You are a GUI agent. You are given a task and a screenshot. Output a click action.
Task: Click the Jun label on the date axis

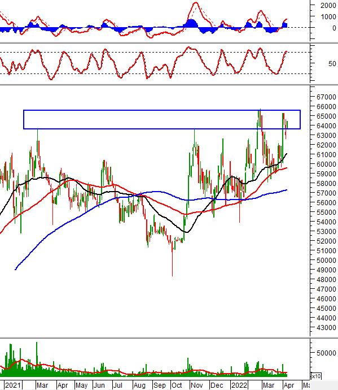coord(99,385)
